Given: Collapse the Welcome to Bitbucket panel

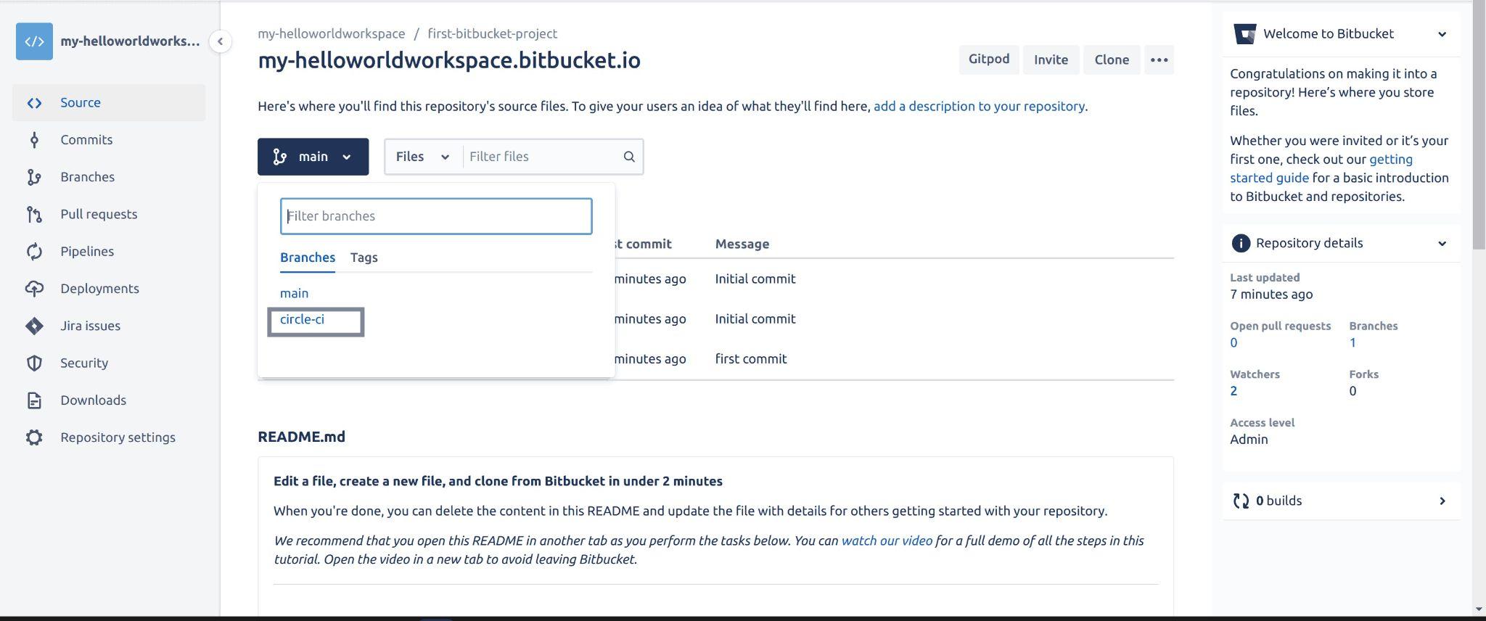Looking at the screenshot, I should coord(1442,34).
